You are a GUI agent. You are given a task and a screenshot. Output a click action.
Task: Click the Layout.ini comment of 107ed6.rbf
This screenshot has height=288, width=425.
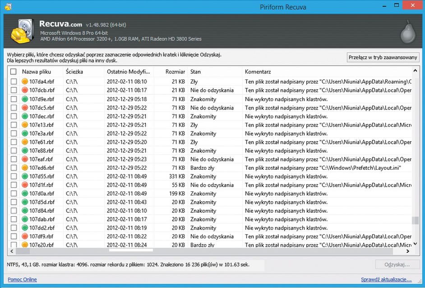(x=323, y=168)
